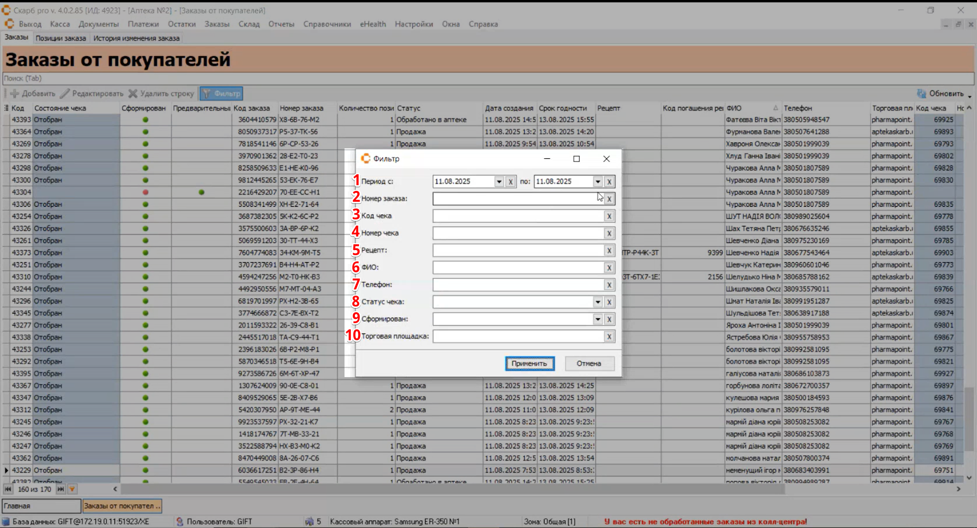Jump to the last record in grid
Image resolution: width=977 pixels, height=528 pixels.
pos(61,489)
